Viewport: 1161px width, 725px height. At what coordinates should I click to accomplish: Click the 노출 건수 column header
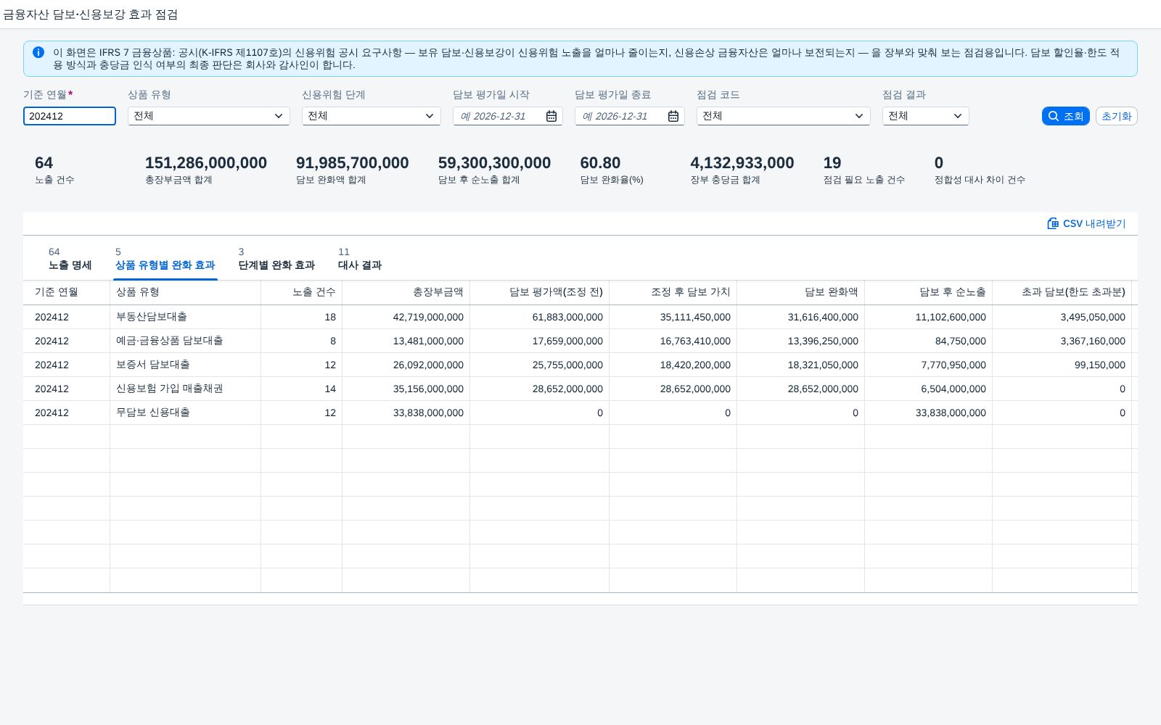[302, 292]
